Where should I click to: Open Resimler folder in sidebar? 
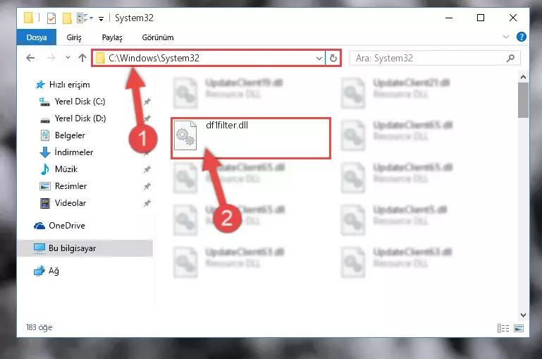(x=71, y=186)
